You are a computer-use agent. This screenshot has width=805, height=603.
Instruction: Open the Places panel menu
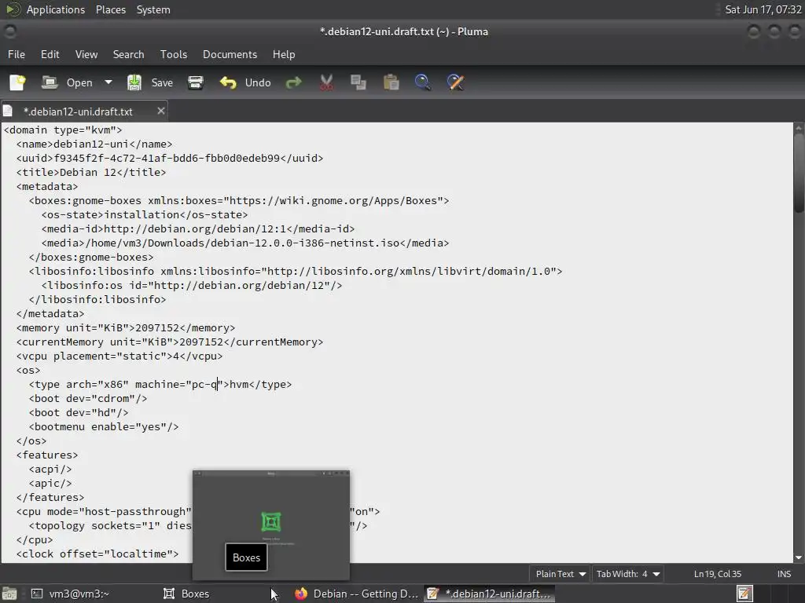[x=110, y=9]
